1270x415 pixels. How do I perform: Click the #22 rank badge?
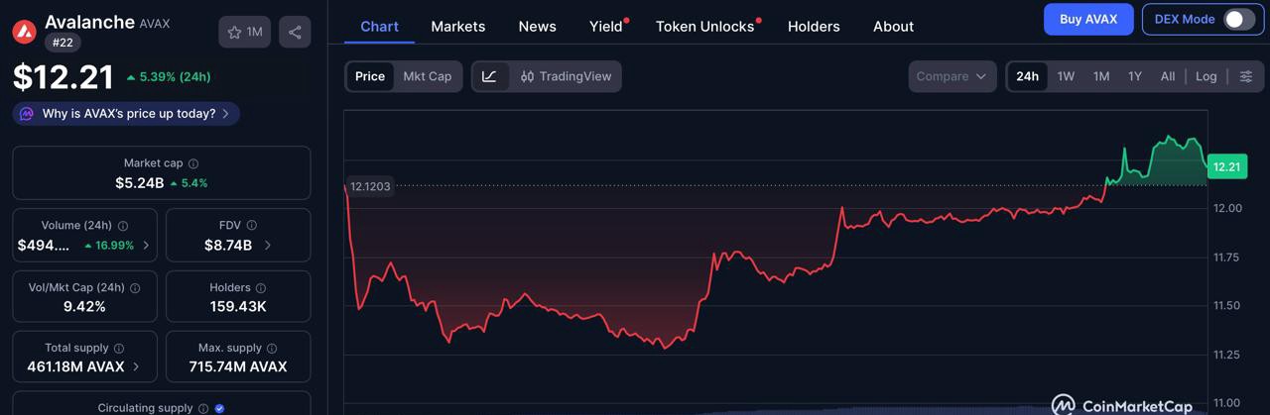(x=63, y=43)
